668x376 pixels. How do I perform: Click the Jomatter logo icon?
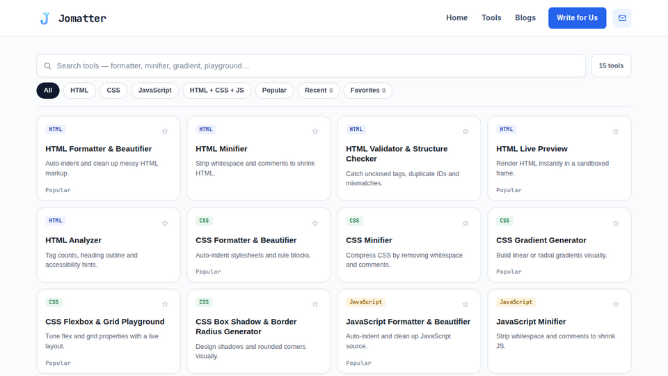click(x=45, y=18)
